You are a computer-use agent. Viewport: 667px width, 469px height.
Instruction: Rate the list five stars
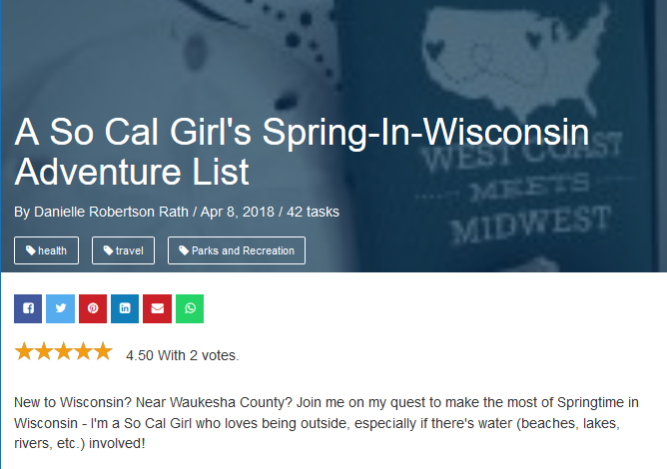click(x=102, y=351)
